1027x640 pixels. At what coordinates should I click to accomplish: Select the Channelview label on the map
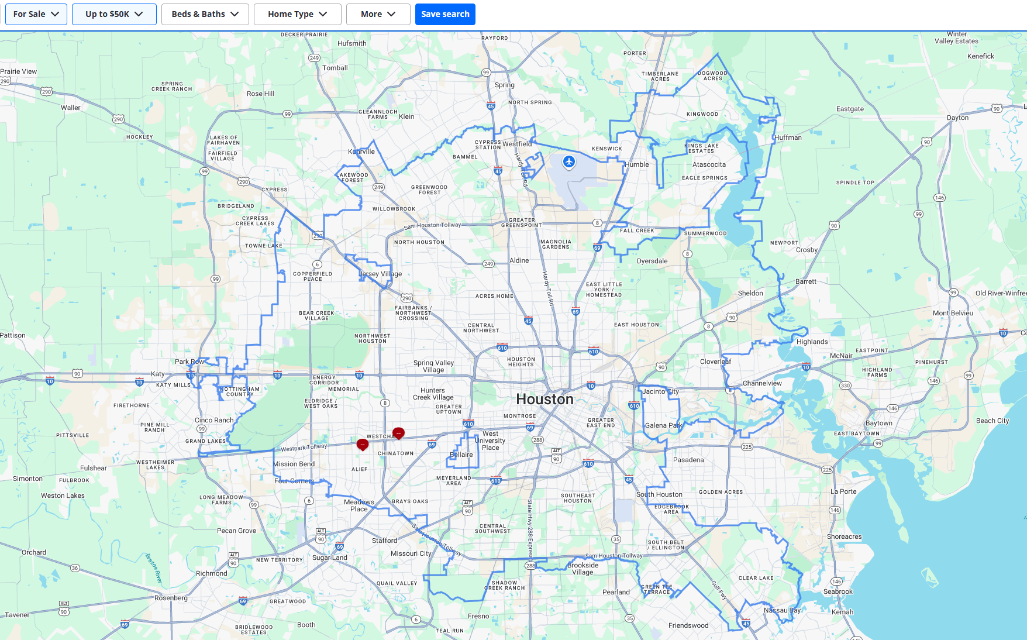[x=762, y=383]
